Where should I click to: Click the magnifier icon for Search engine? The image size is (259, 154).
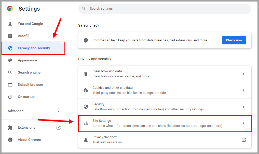10,72
